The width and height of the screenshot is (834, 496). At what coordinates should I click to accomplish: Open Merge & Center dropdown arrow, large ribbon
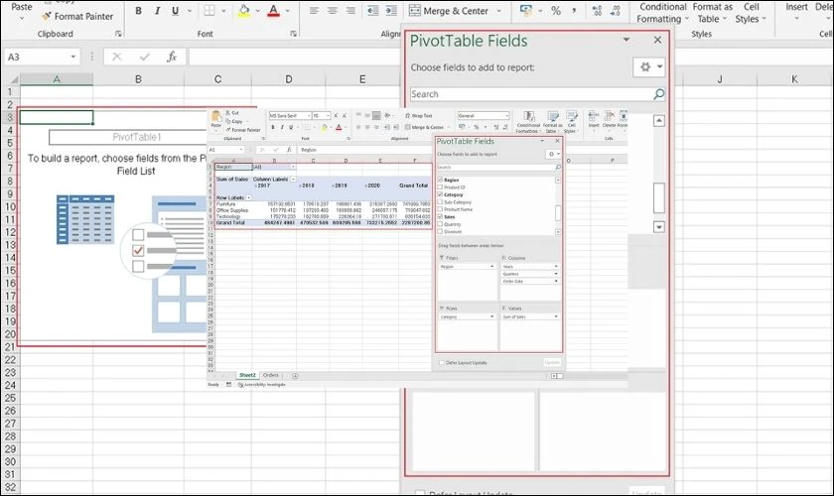(x=498, y=11)
